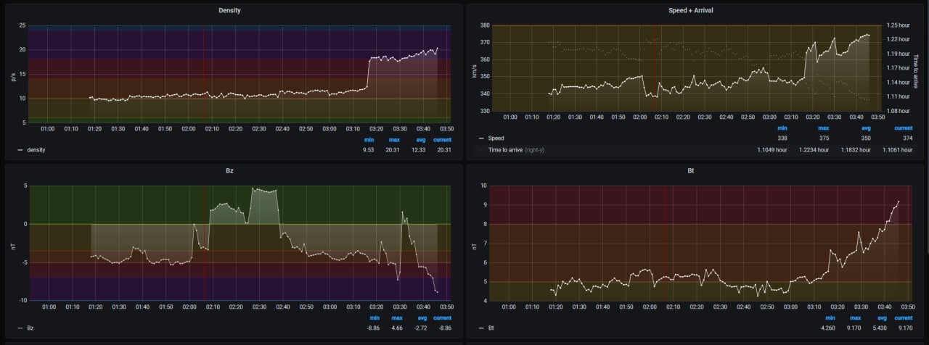Click the 380 tick on Speed y-axis
Image resolution: width=929 pixels, height=345 pixels.
[x=486, y=25]
